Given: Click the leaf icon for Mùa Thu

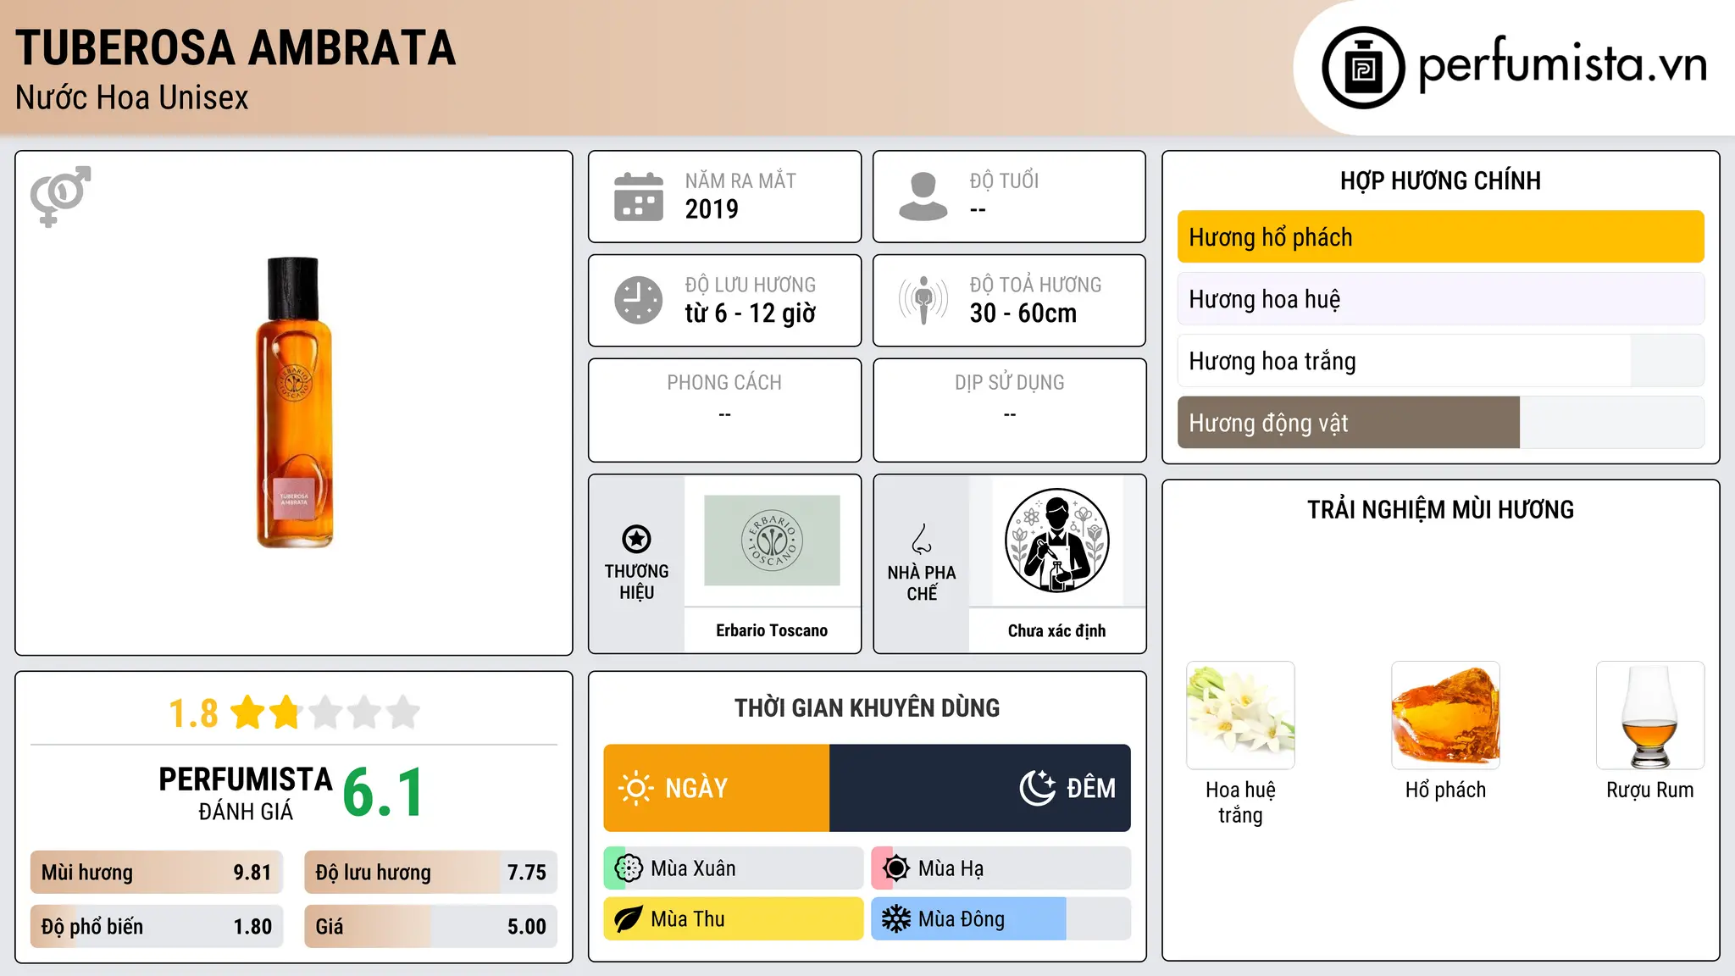Looking at the screenshot, I should pyautogui.click(x=629, y=919).
